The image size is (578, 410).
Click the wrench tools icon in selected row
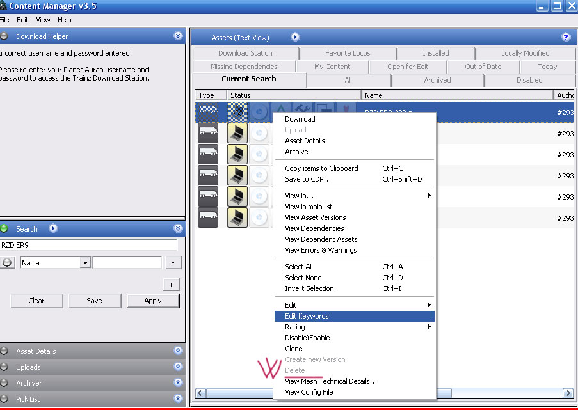(x=303, y=109)
